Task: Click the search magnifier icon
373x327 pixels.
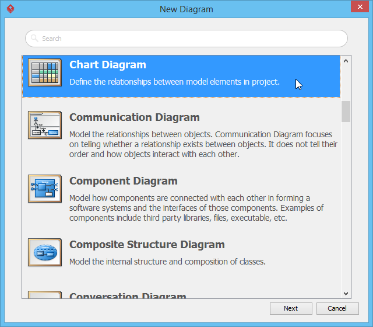Action: click(34, 38)
